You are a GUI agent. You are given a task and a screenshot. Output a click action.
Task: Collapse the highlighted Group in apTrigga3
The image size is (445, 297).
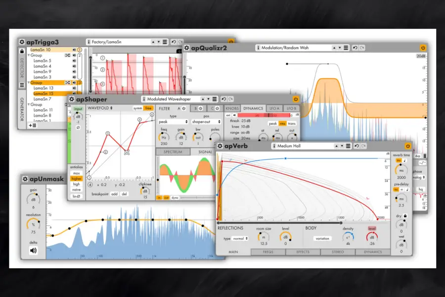click(x=29, y=83)
